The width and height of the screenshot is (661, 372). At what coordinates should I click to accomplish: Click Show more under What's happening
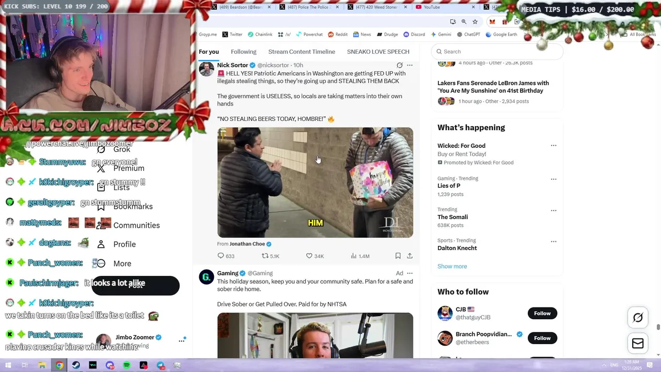coord(452,266)
